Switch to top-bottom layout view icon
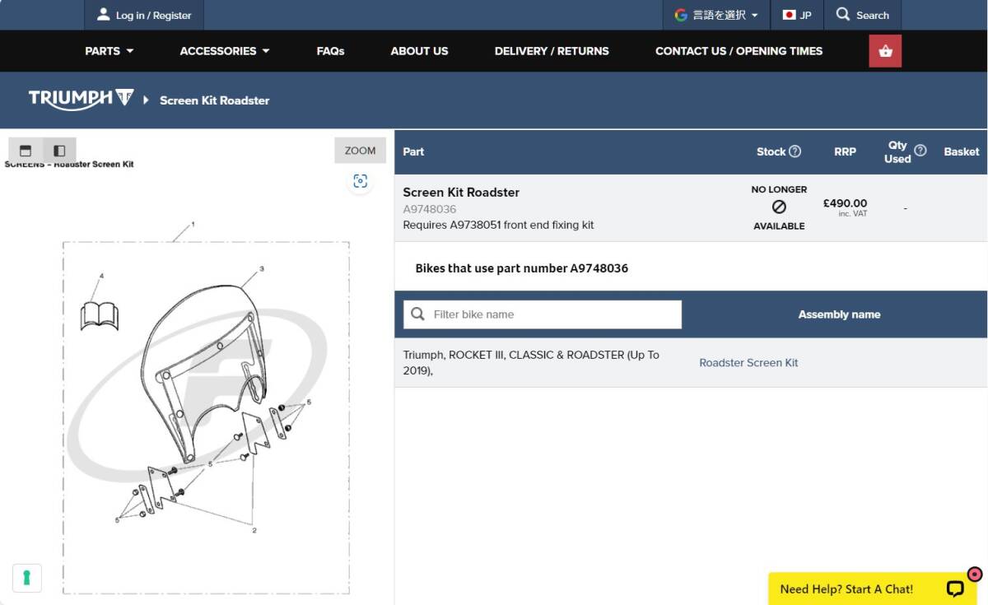Image resolution: width=988 pixels, height=605 pixels. pos(26,151)
